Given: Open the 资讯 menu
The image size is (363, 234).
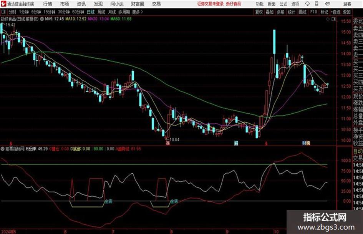Looking at the screenshot, I should click(x=81, y=4).
